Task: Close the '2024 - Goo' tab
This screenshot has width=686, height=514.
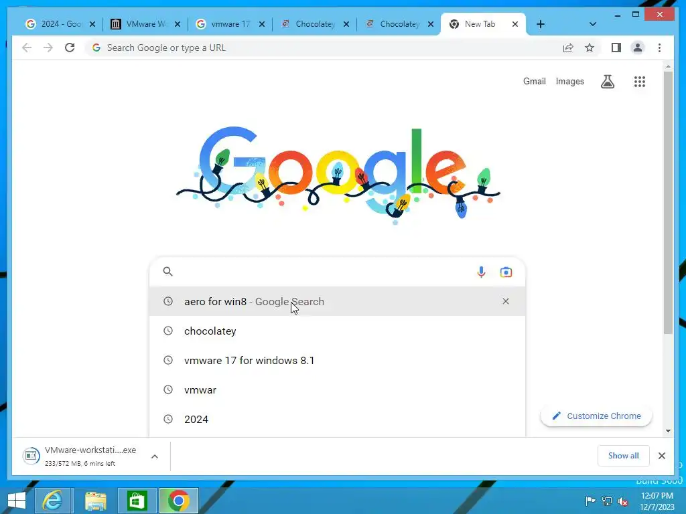Action: click(92, 24)
